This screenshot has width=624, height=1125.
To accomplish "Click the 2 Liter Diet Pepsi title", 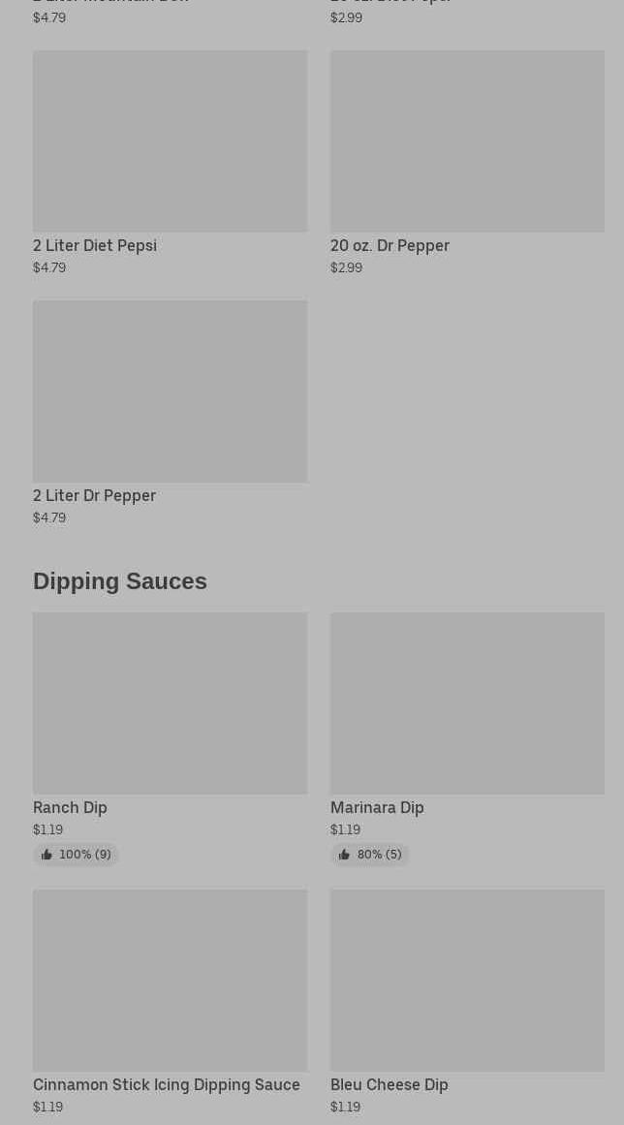I will click(95, 246).
